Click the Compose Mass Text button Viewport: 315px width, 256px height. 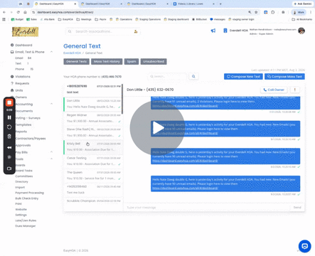pos(284,77)
